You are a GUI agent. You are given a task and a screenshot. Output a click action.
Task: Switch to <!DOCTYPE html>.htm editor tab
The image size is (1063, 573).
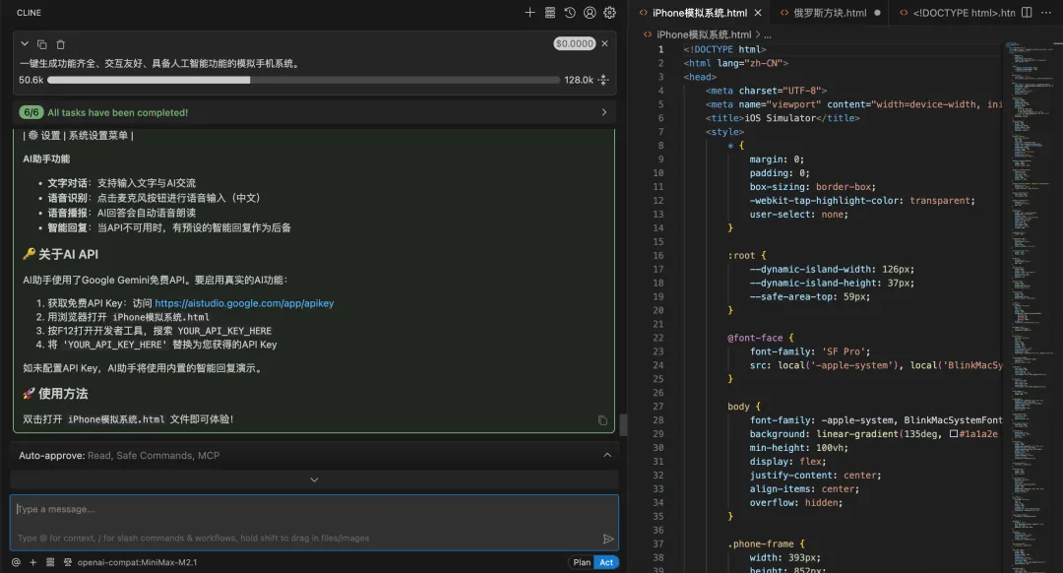tap(963, 13)
